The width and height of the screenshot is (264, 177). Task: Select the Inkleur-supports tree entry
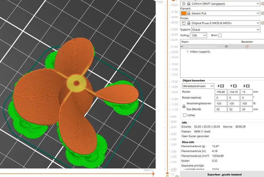[200, 52]
